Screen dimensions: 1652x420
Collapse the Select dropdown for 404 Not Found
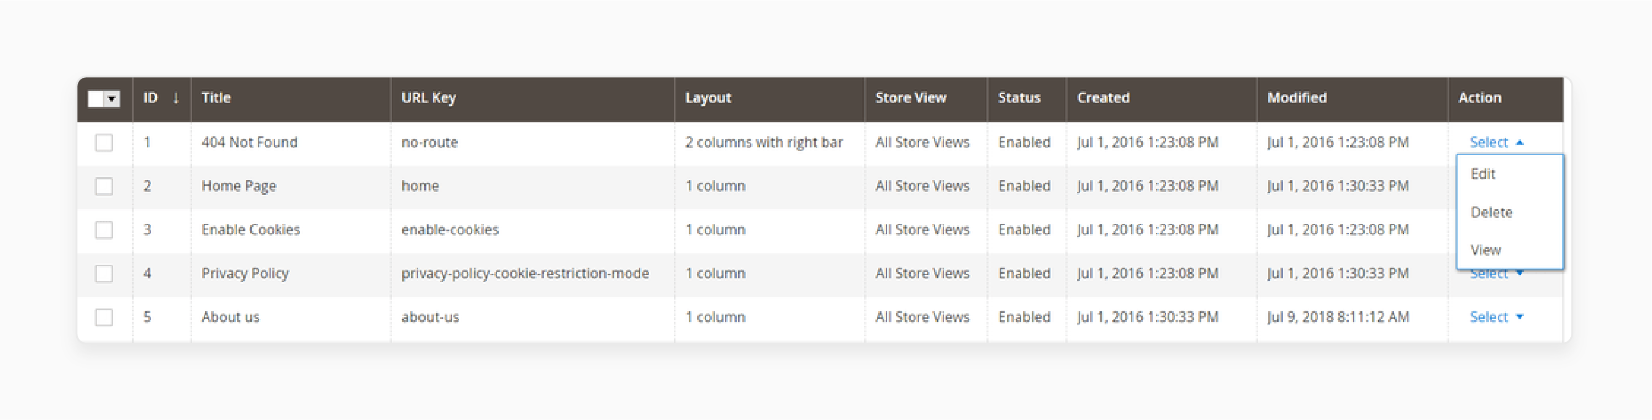pos(1496,142)
